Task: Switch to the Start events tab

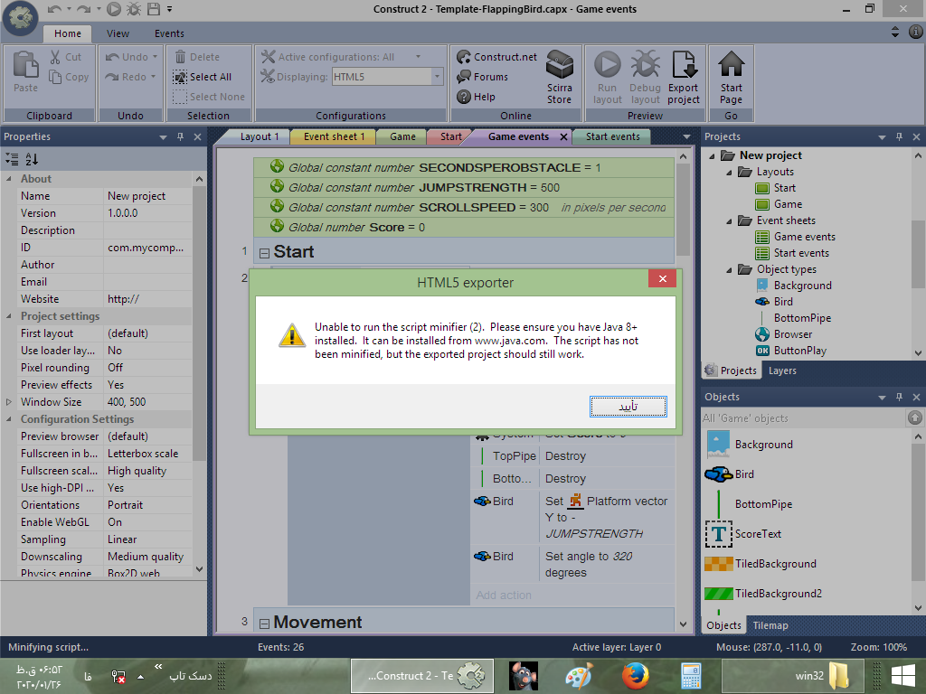Action: click(612, 137)
